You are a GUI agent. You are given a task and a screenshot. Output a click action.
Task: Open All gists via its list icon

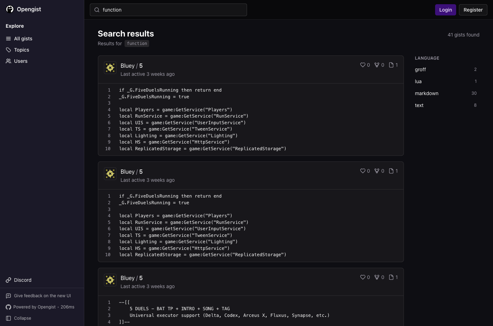pos(8,39)
